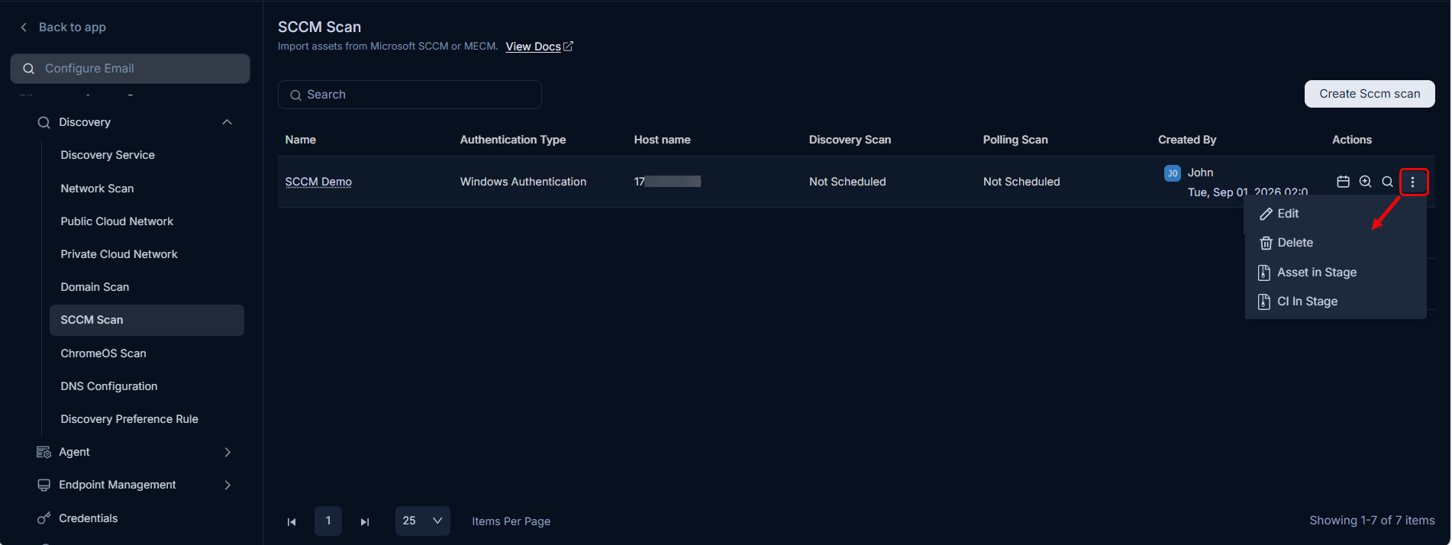The width and height of the screenshot is (1452, 545).
Task: Click the Showing 1-7 of 7 items text
Action: tap(1372, 521)
